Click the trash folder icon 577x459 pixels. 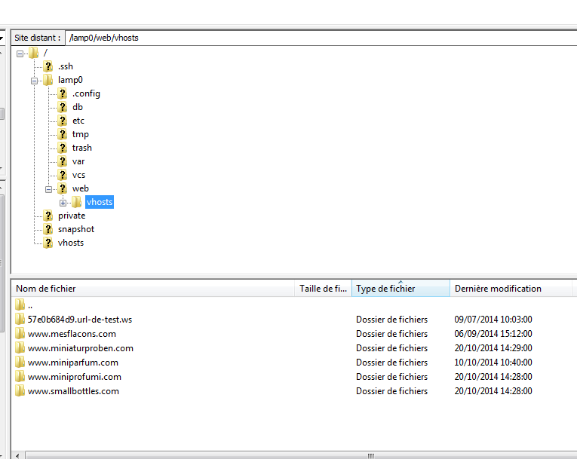click(62, 148)
